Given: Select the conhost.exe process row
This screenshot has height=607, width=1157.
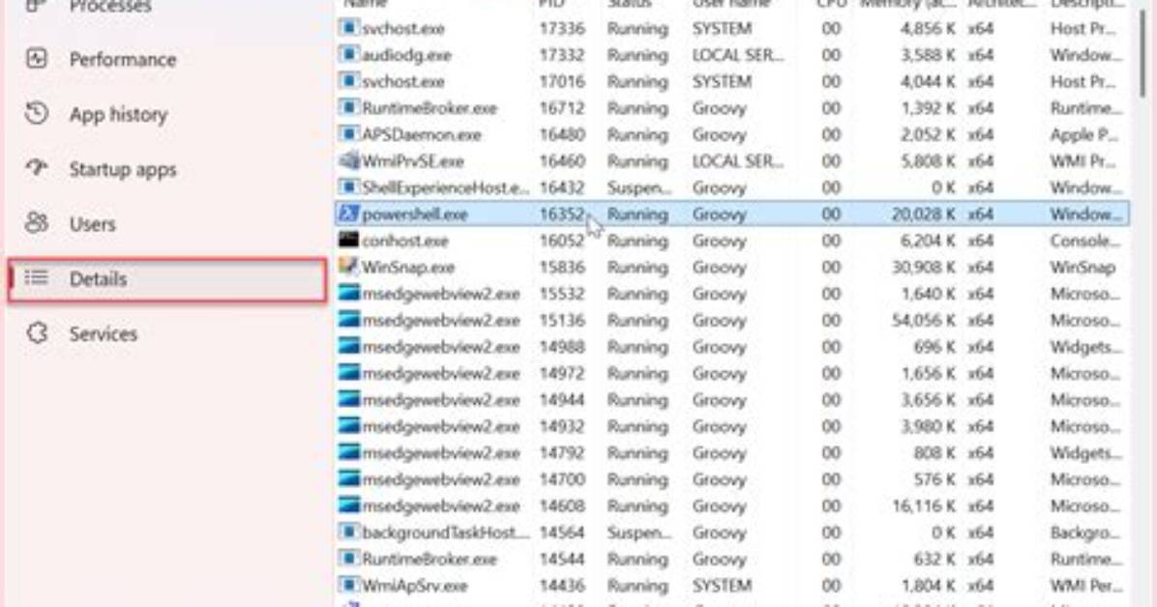Looking at the screenshot, I should pos(732,241).
